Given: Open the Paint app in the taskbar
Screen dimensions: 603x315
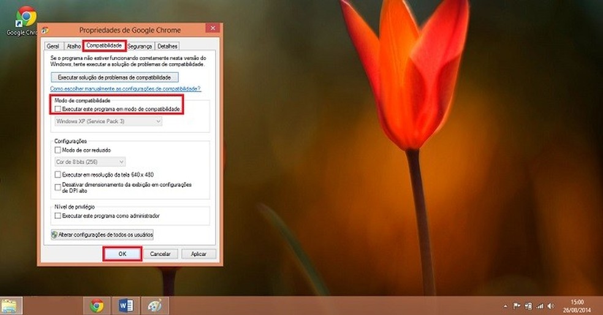Looking at the screenshot, I should [x=155, y=306].
